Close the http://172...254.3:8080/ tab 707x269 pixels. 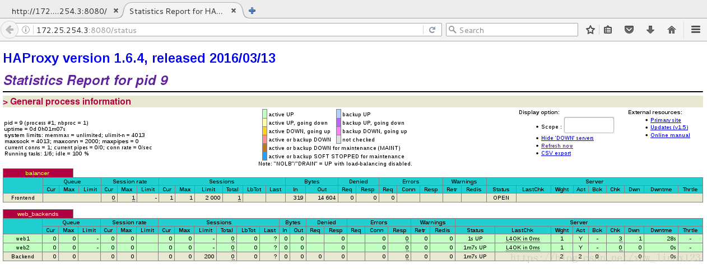[115, 11]
